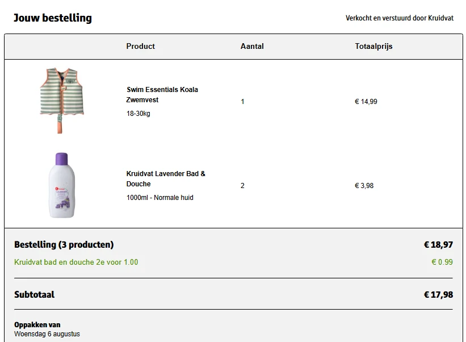
Task: Open the Swim Essentials Koala Zwemvest product name
Action: pyautogui.click(x=162, y=94)
